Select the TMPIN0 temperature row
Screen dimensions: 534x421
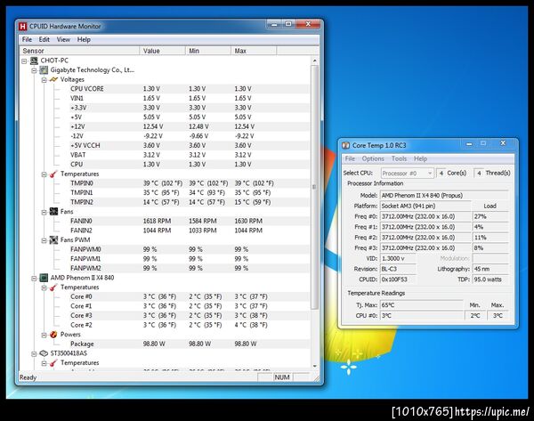(190, 183)
